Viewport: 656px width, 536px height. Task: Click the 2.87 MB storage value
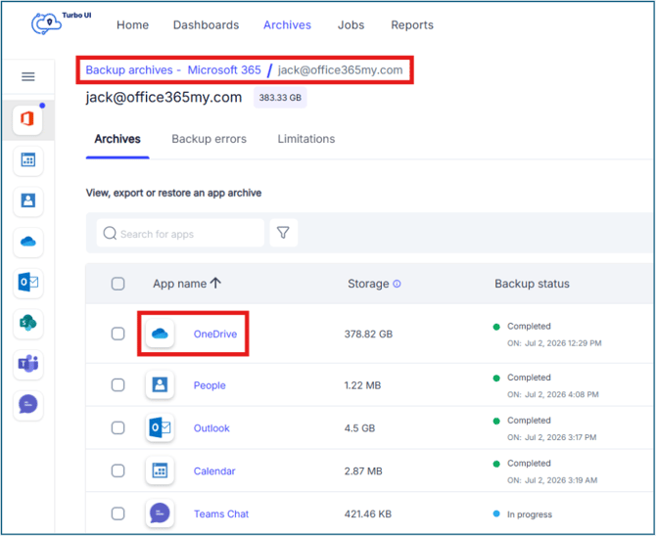[x=363, y=471]
